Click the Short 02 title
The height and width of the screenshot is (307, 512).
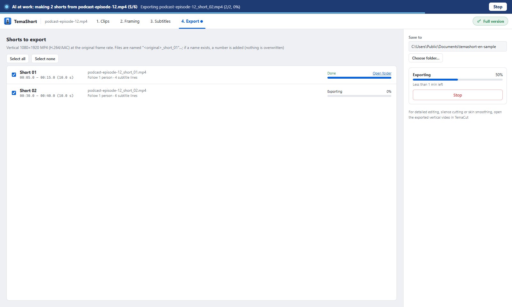[28, 91]
